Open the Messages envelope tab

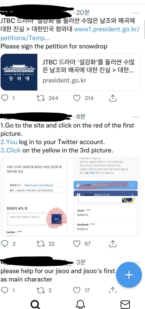click(125, 304)
